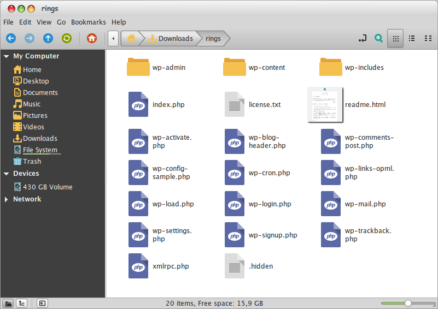438x309 pixels.
Task: Go back with the left arrow button
Action: coord(11,38)
